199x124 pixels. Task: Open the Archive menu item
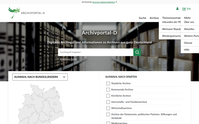point(154,18)
